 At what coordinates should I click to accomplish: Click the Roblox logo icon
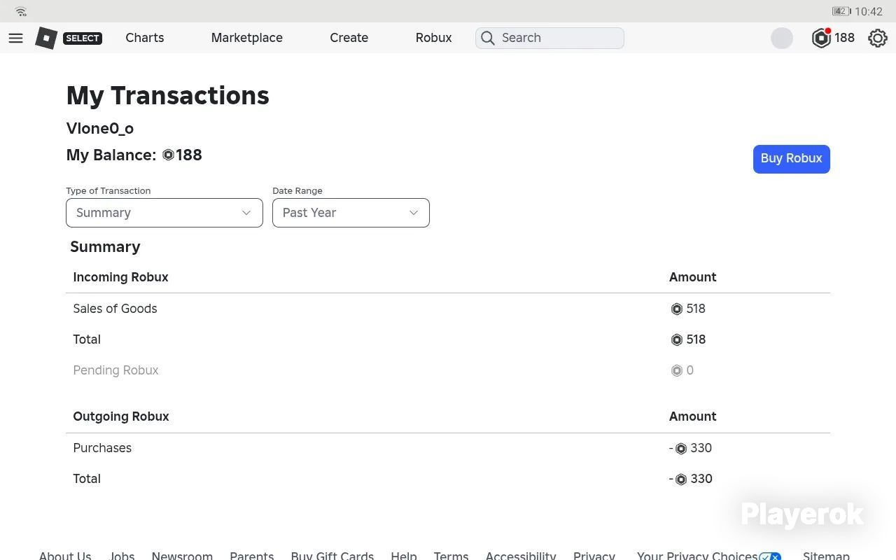(x=46, y=38)
